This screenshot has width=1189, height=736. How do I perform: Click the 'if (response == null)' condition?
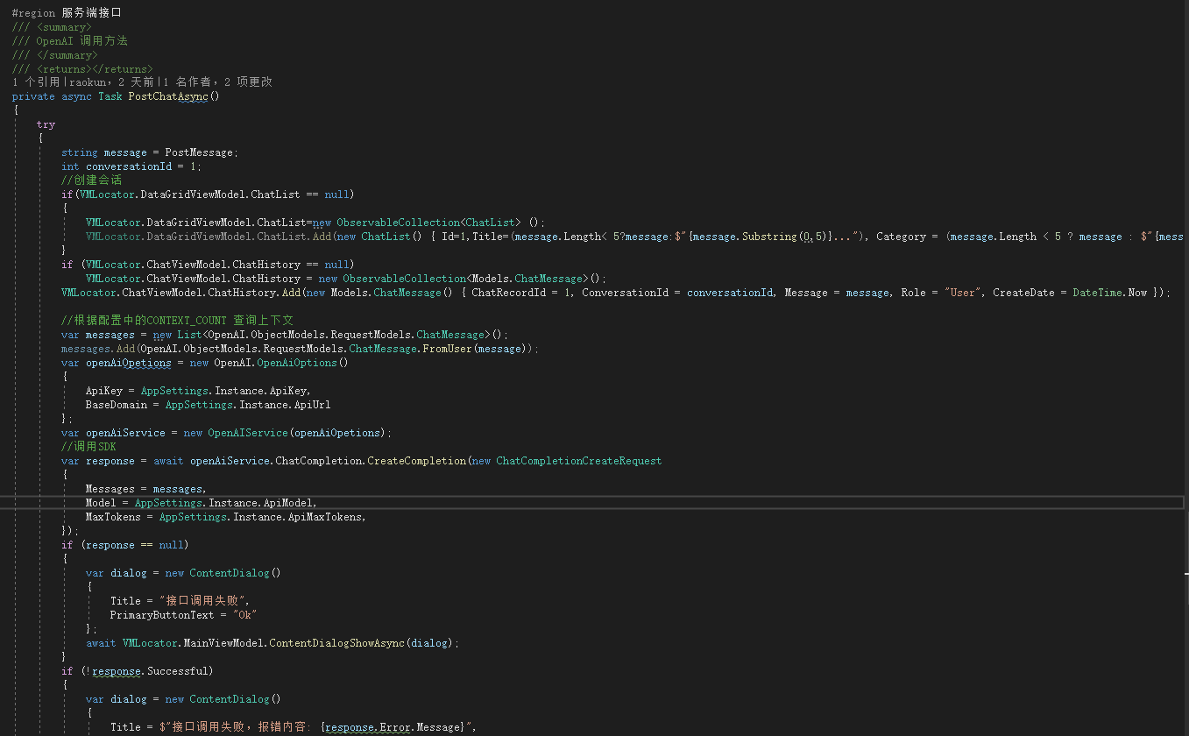point(125,545)
